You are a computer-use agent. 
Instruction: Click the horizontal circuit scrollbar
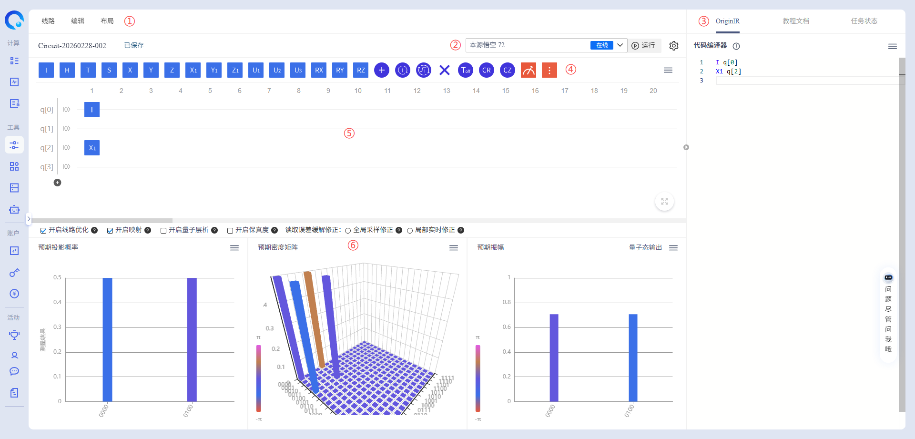click(102, 221)
